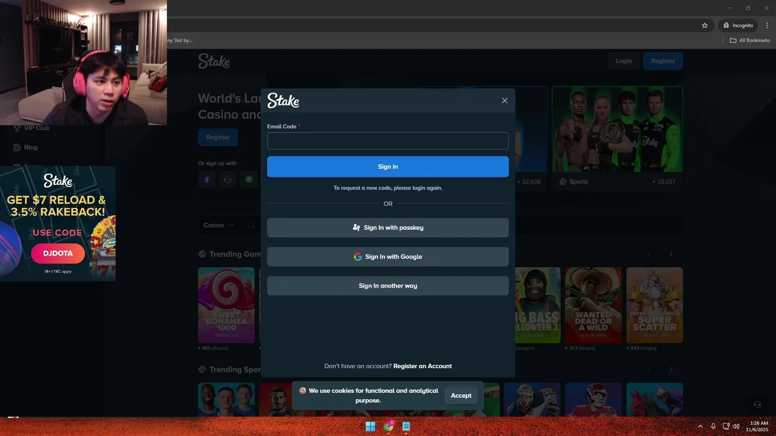This screenshot has width=776, height=436.
Task: Open Windows Start menu
Action: 370,426
